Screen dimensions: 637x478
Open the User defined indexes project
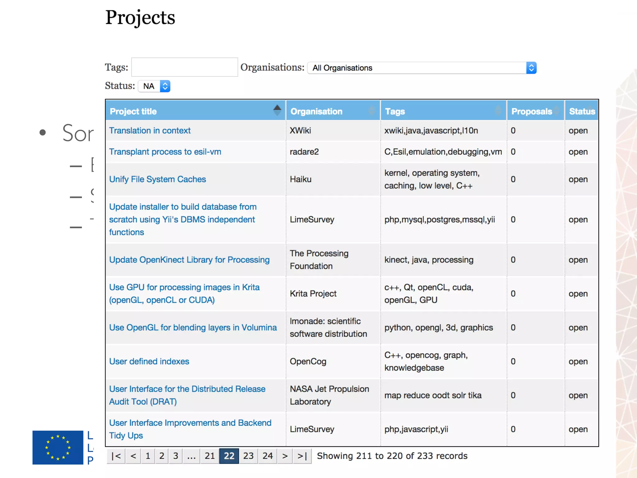149,361
